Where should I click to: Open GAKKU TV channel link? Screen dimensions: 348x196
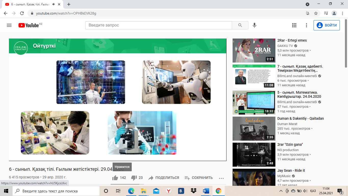pyautogui.click(x=285, y=46)
